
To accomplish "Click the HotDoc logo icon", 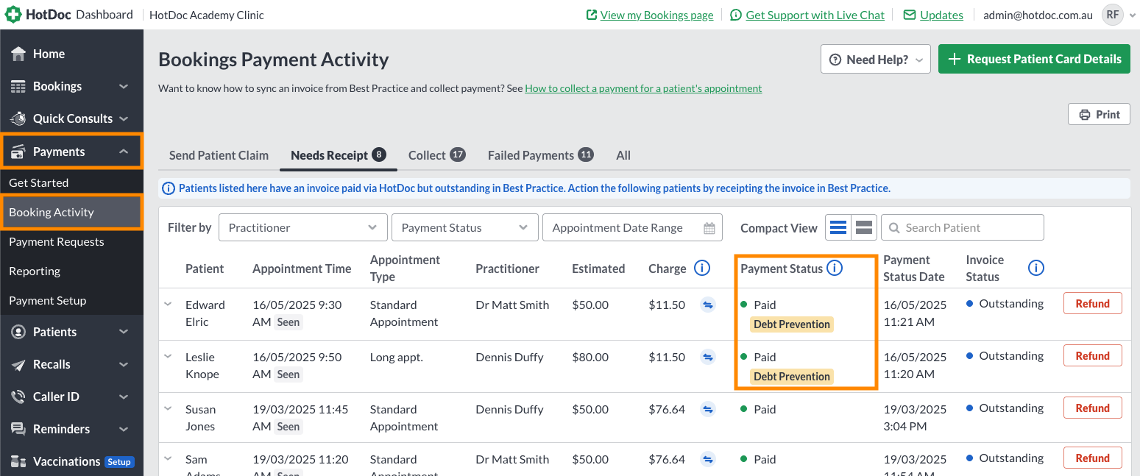I will pos(13,15).
